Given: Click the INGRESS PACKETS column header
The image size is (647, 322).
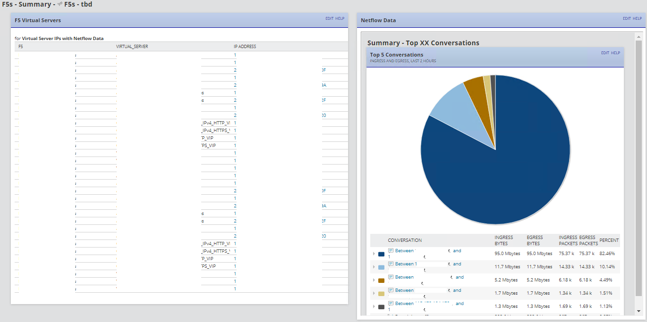Looking at the screenshot, I should pyautogui.click(x=568, y=240).
